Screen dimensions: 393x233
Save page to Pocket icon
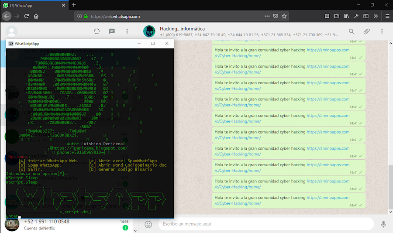pos(276,16)
